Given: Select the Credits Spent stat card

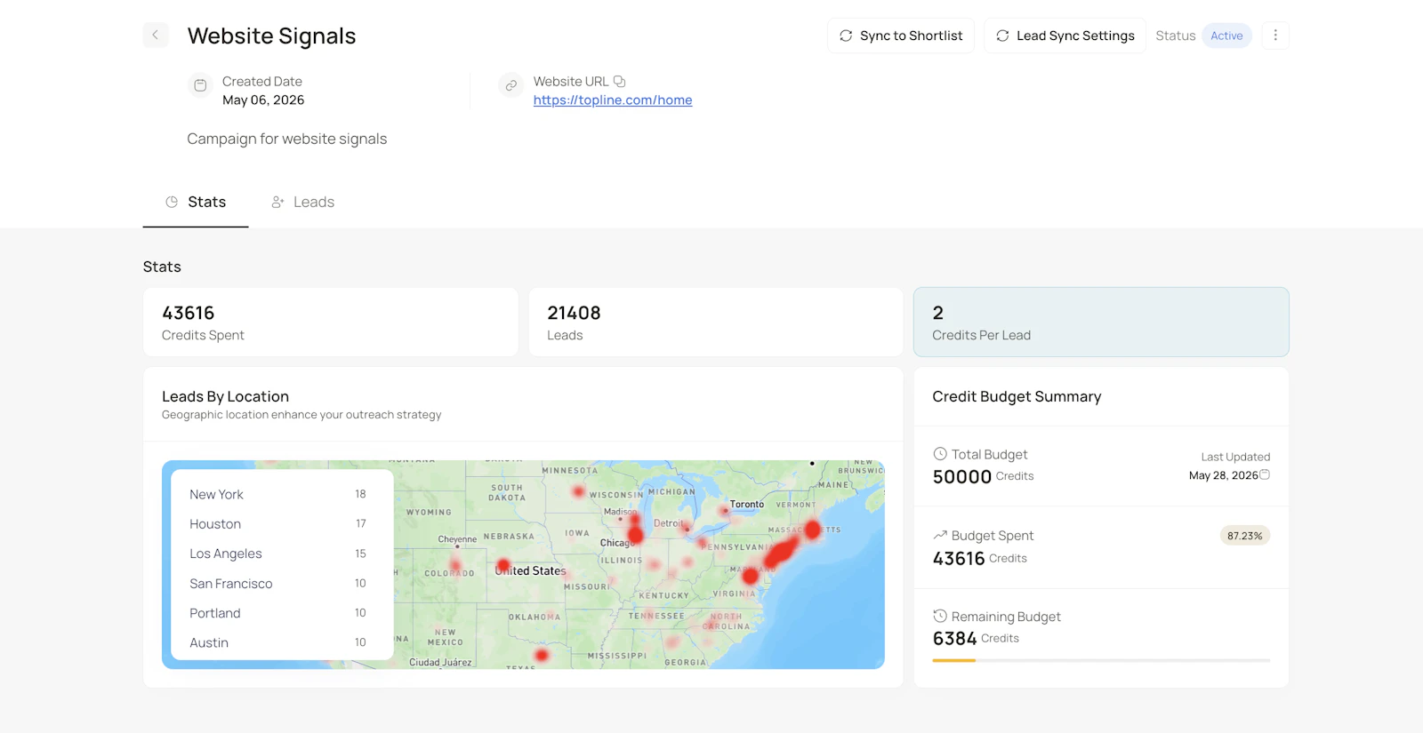Looking at the screenshot, I should [x=331, y=323].
